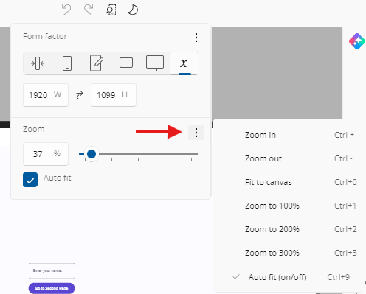Choose Zoom in from the menu

click(289, 135)
